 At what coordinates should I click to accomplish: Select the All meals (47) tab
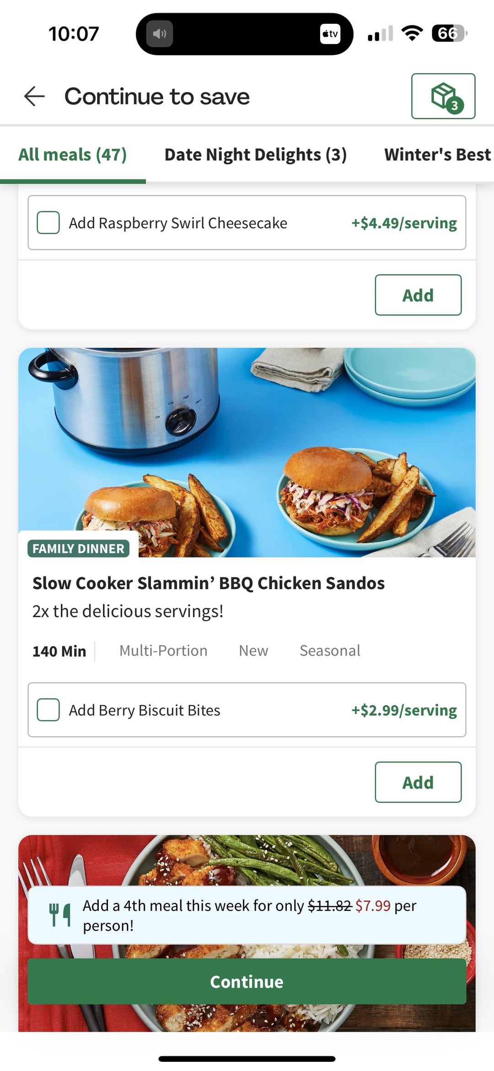[x=73, y=155]
